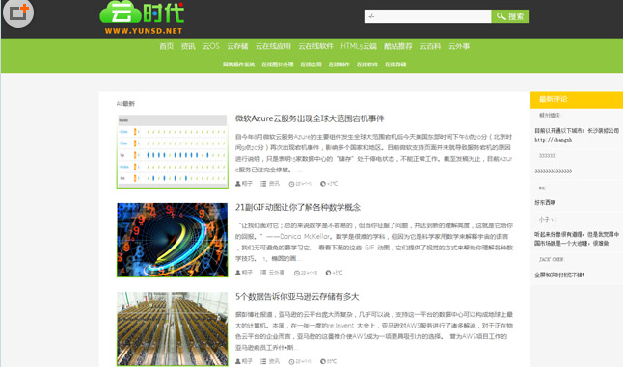Click the green 搜索 search button
This screenshot has height=367, width=623.
pyautogui.click(x=510, y=16)
